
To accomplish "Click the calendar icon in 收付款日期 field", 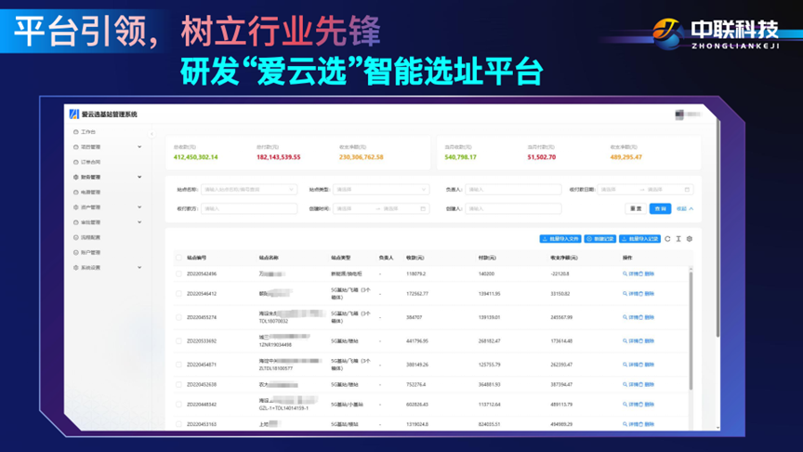I will pos(687,190).
